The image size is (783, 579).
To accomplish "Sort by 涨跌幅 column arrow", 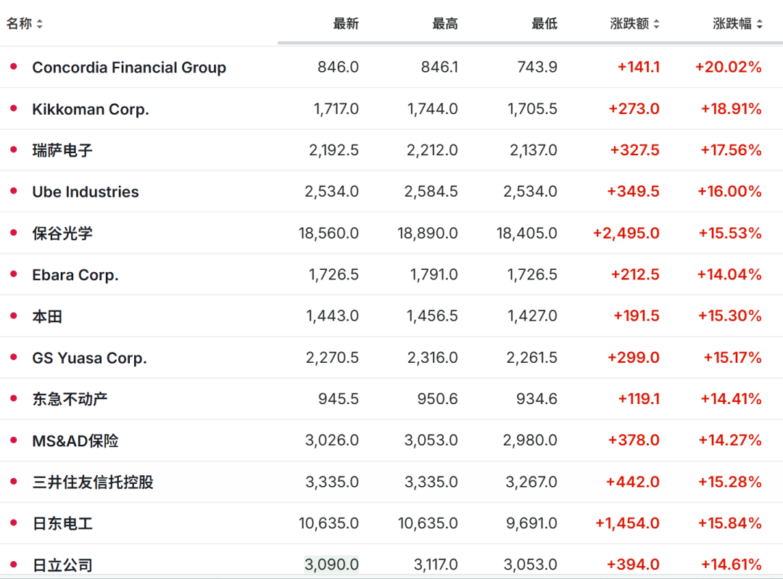I will click(759, 24).
